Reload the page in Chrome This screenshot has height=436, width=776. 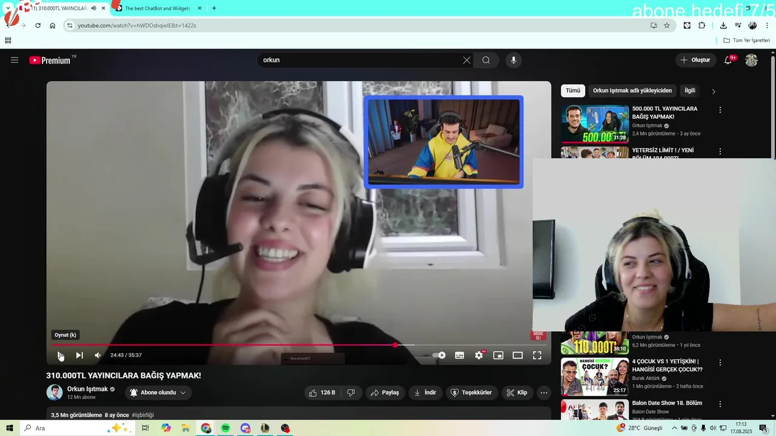(38, 25)
